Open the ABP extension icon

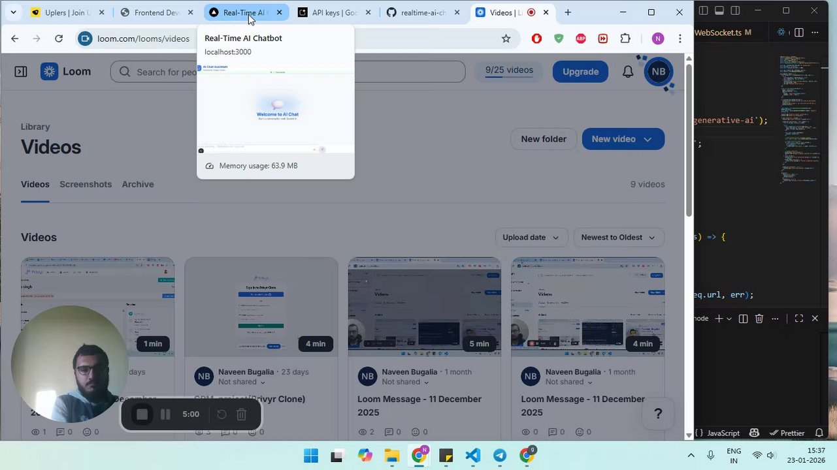581,39
